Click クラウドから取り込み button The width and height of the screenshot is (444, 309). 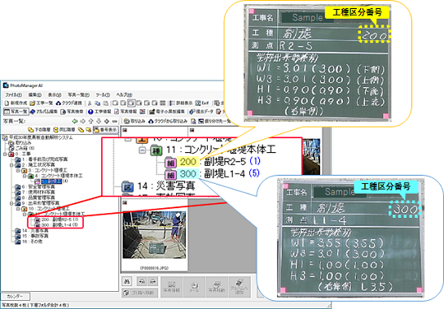[168, 121]
